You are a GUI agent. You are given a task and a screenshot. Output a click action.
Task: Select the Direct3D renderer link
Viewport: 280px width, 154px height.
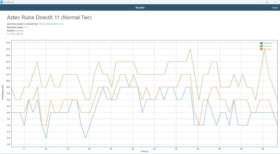(x=20, y=31)
